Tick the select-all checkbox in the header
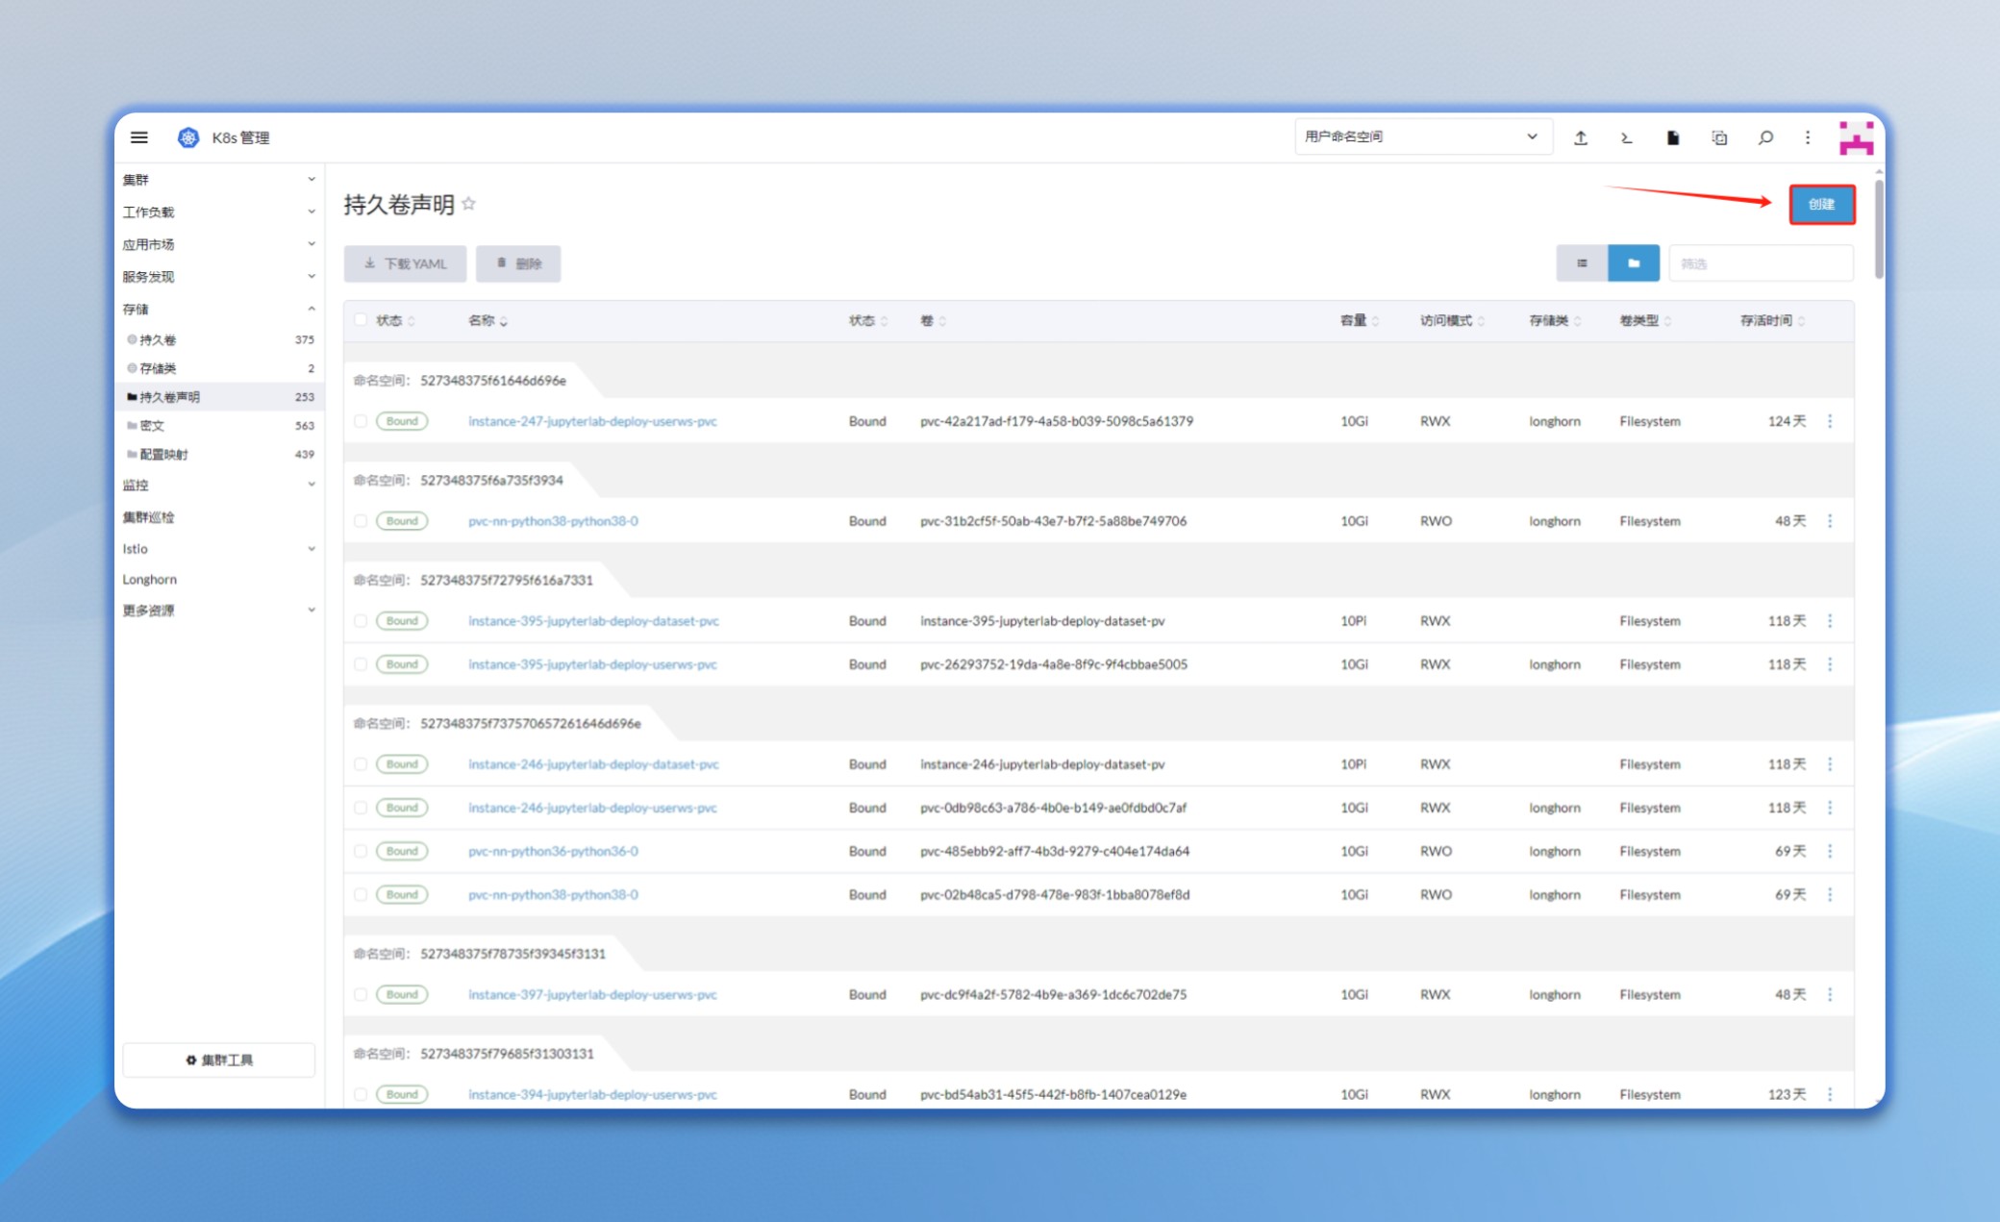Screen dimensions: 2000x1222 coord(361,320)
